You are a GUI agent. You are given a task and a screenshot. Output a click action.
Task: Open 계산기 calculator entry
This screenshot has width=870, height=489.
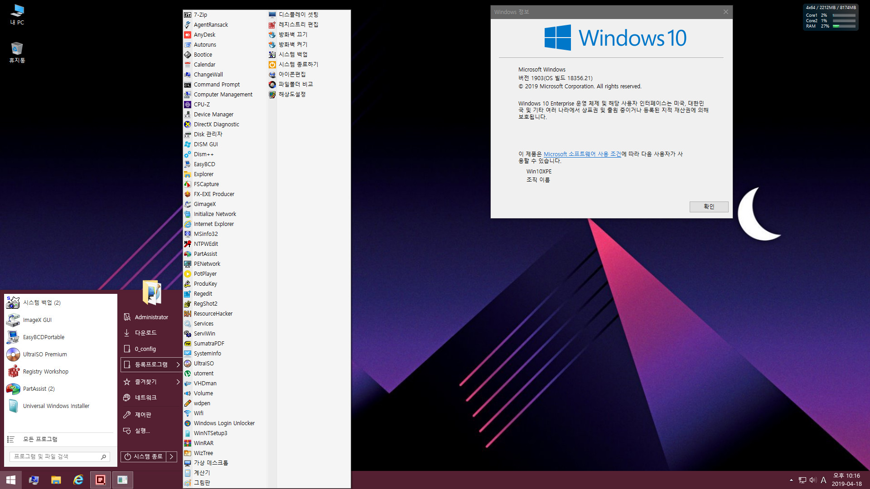[x=202, y=473]
